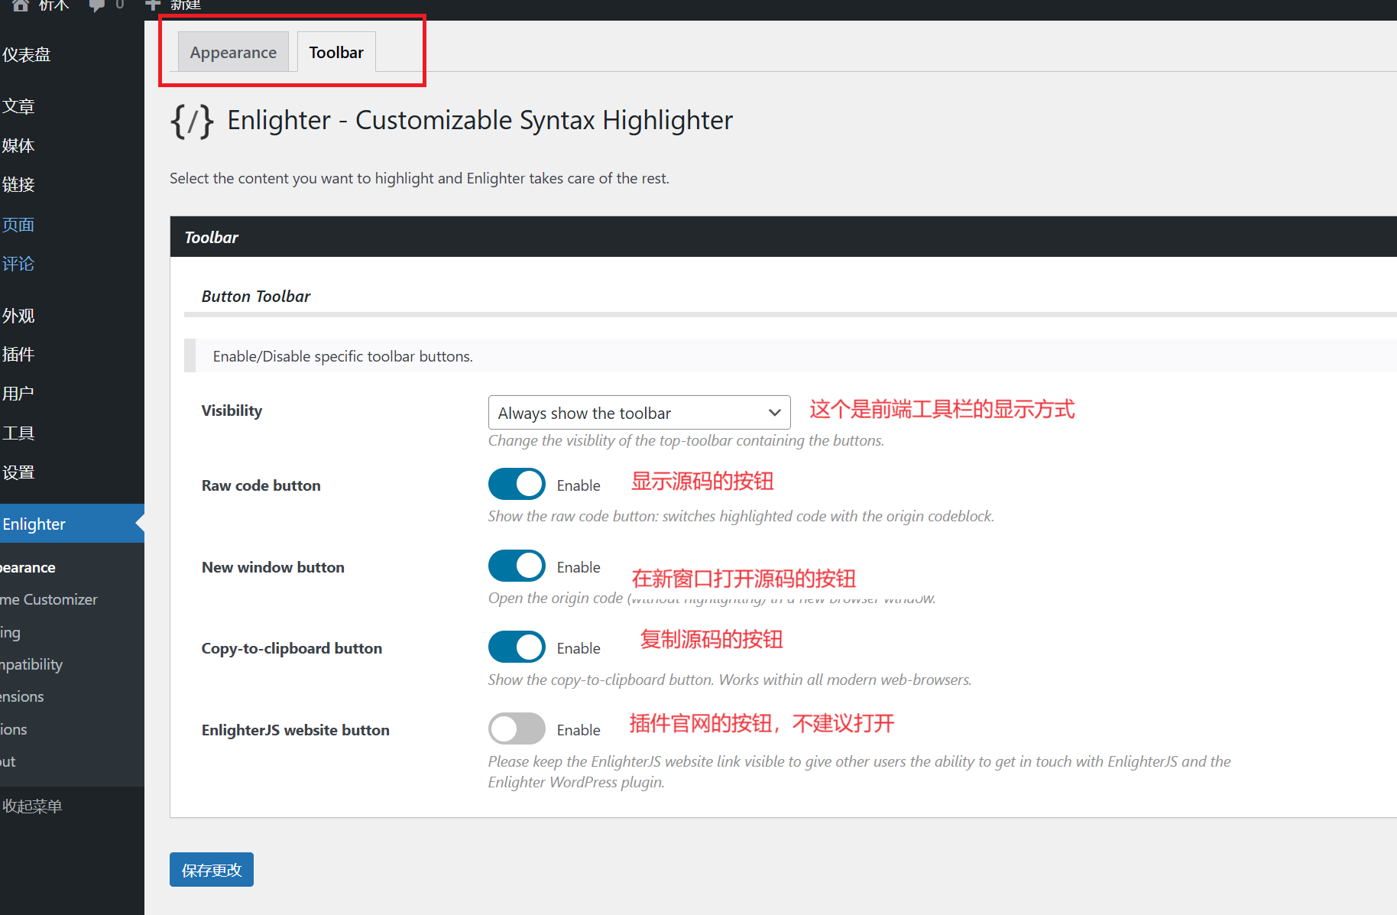Select the Enlighter sidebar menu
Image resolution: width=1397 pixels, height=915 pixels.
(x=72, y=524)
